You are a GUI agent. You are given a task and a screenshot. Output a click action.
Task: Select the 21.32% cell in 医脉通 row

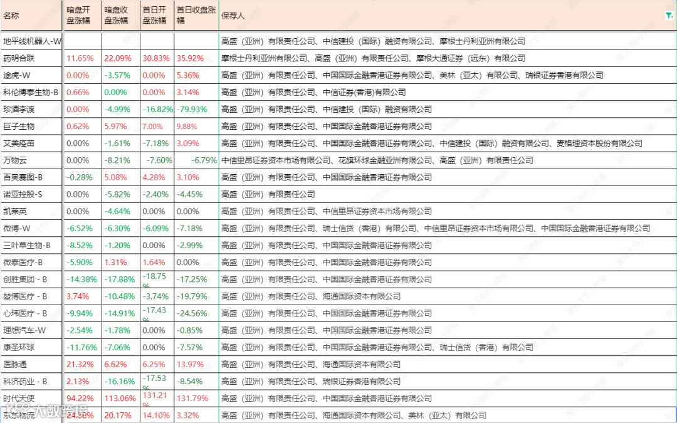pos(83,364)
